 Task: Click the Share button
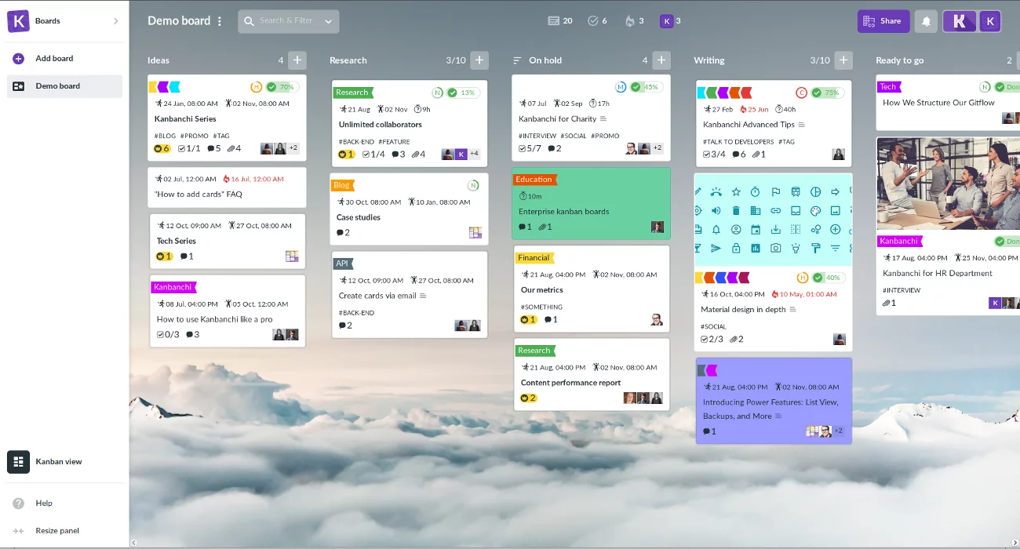[x=883, y=21]
